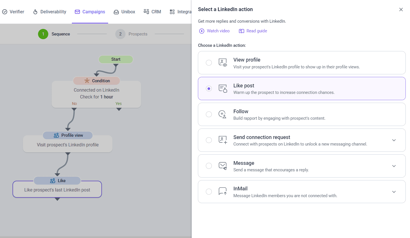Image resolution: width=410 pixels, height=238 pixels.
Task: Choose the InMail radio option
Action: pyautogui.click(x=209, y=191)
